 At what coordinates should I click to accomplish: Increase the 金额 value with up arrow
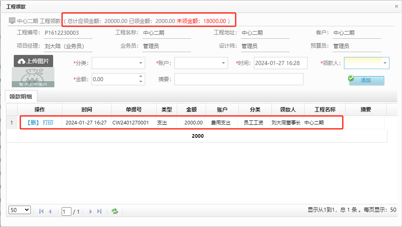pyautogui.click(x=141, y=76)
